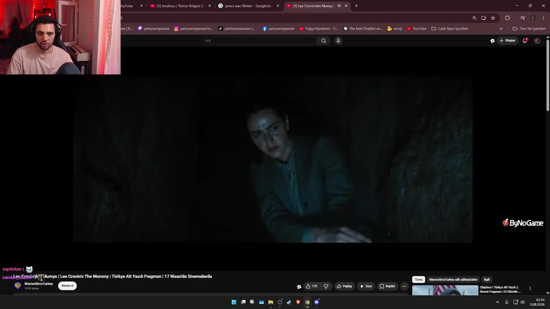Show hidden system tray icons
Viewport: 550px width, 309px height.
coord(498,302)
